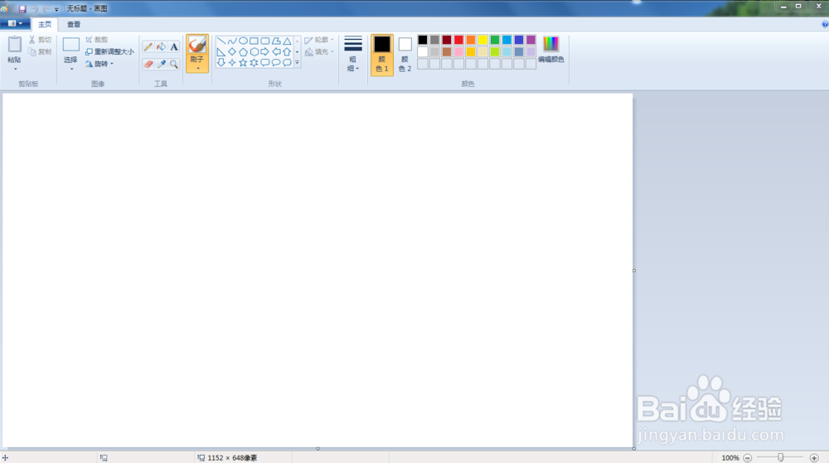The width and height of the screenshot is (829, 463).
Task: Choose the Oval callout shape
Action: click(276, 62)
